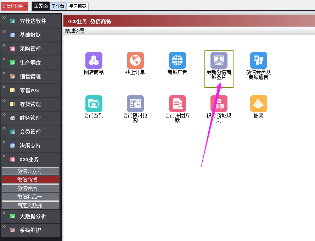
Task: Click the 系统维护 sidebar square icon
Action: pyautogui.click(x=12, y=230)
